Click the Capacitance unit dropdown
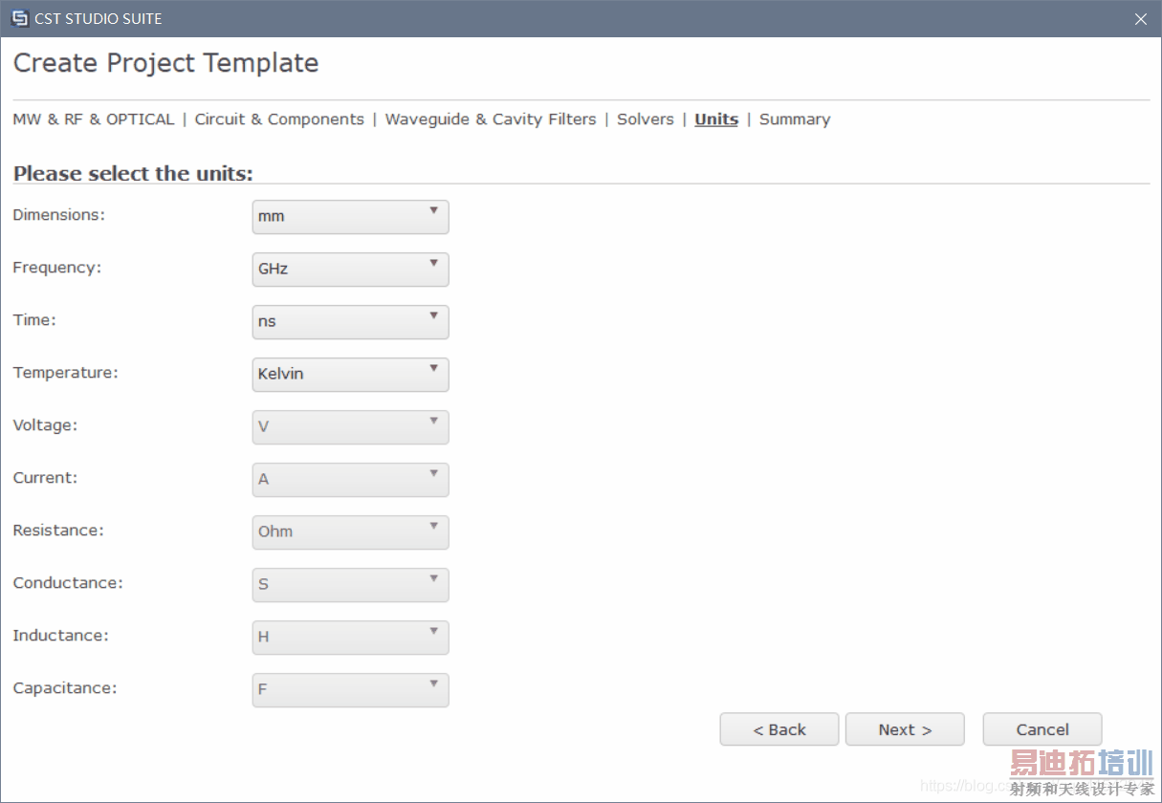 (350, 689)
